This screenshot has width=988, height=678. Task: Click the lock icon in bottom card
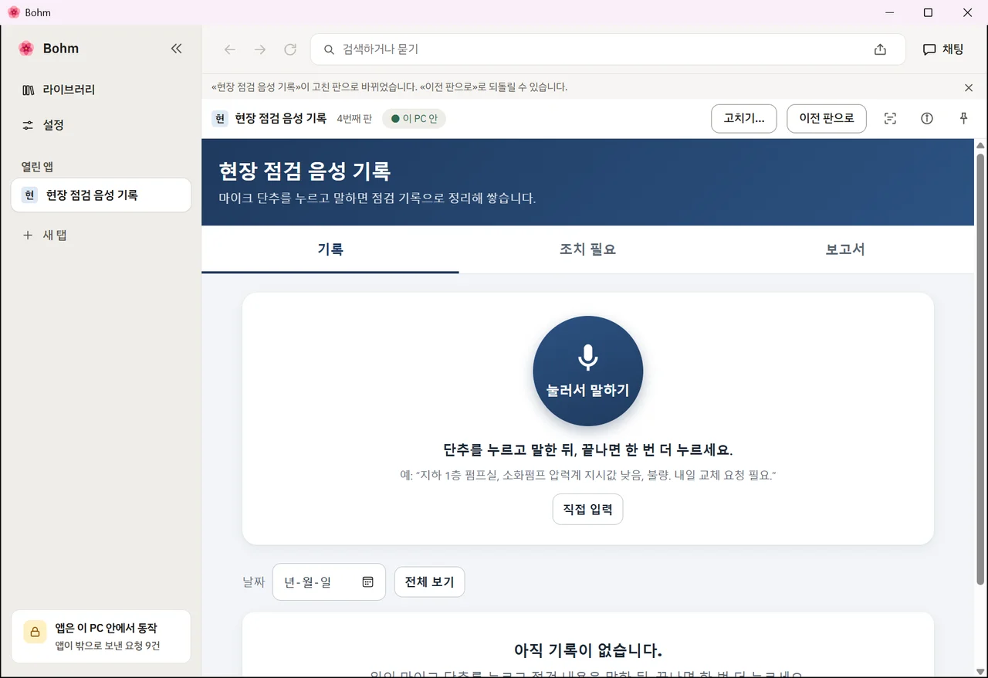[35, 632]
